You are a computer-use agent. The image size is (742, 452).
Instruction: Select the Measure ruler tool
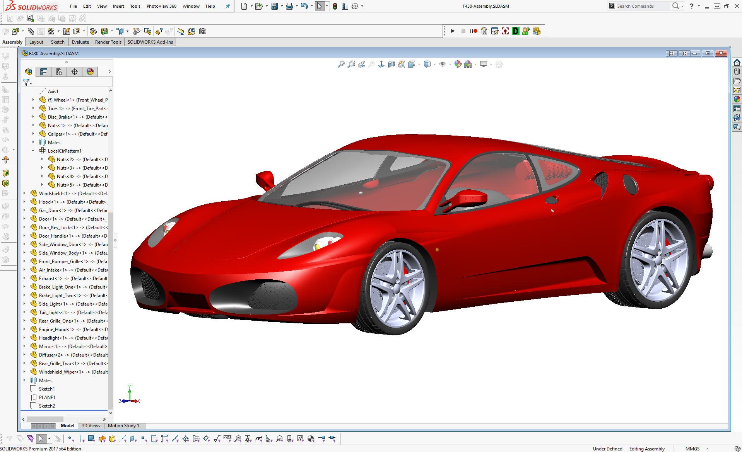[x=180, y=31]
